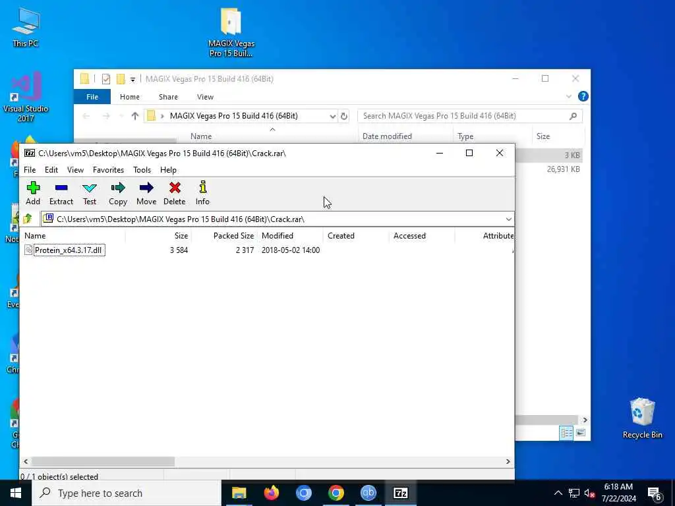
Task: Open the 7-Zip Edit menu
Action: click(51, 170)
